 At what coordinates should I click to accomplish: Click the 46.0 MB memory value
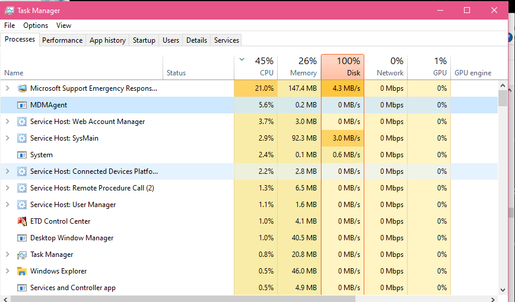click(304, 271)
